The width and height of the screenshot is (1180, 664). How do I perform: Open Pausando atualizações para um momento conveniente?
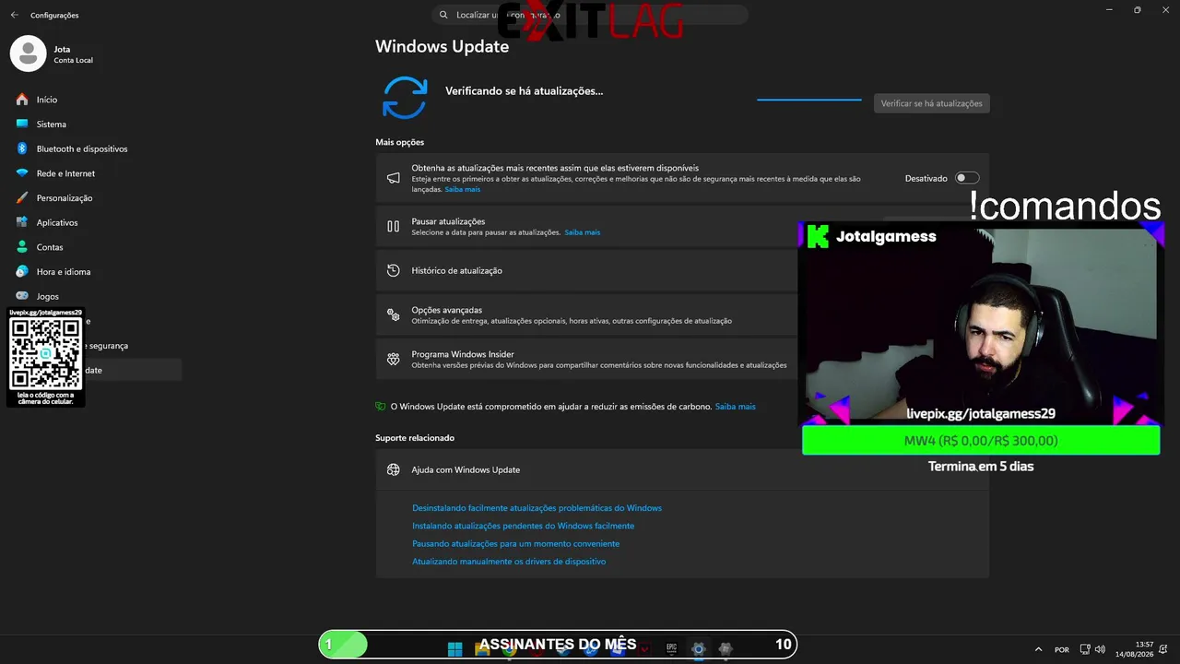(x=515, y=544)
